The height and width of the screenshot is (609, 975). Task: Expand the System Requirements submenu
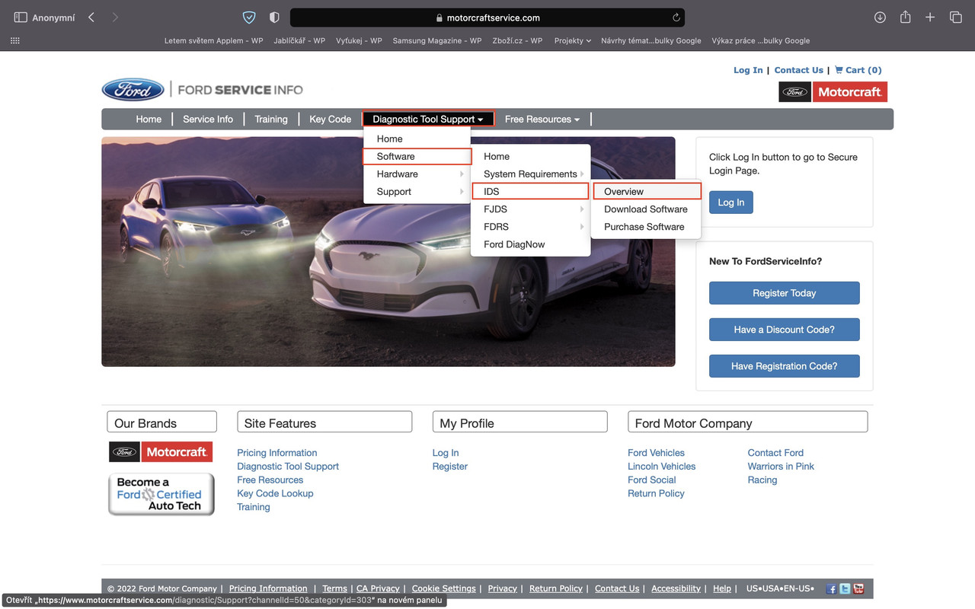530,174
